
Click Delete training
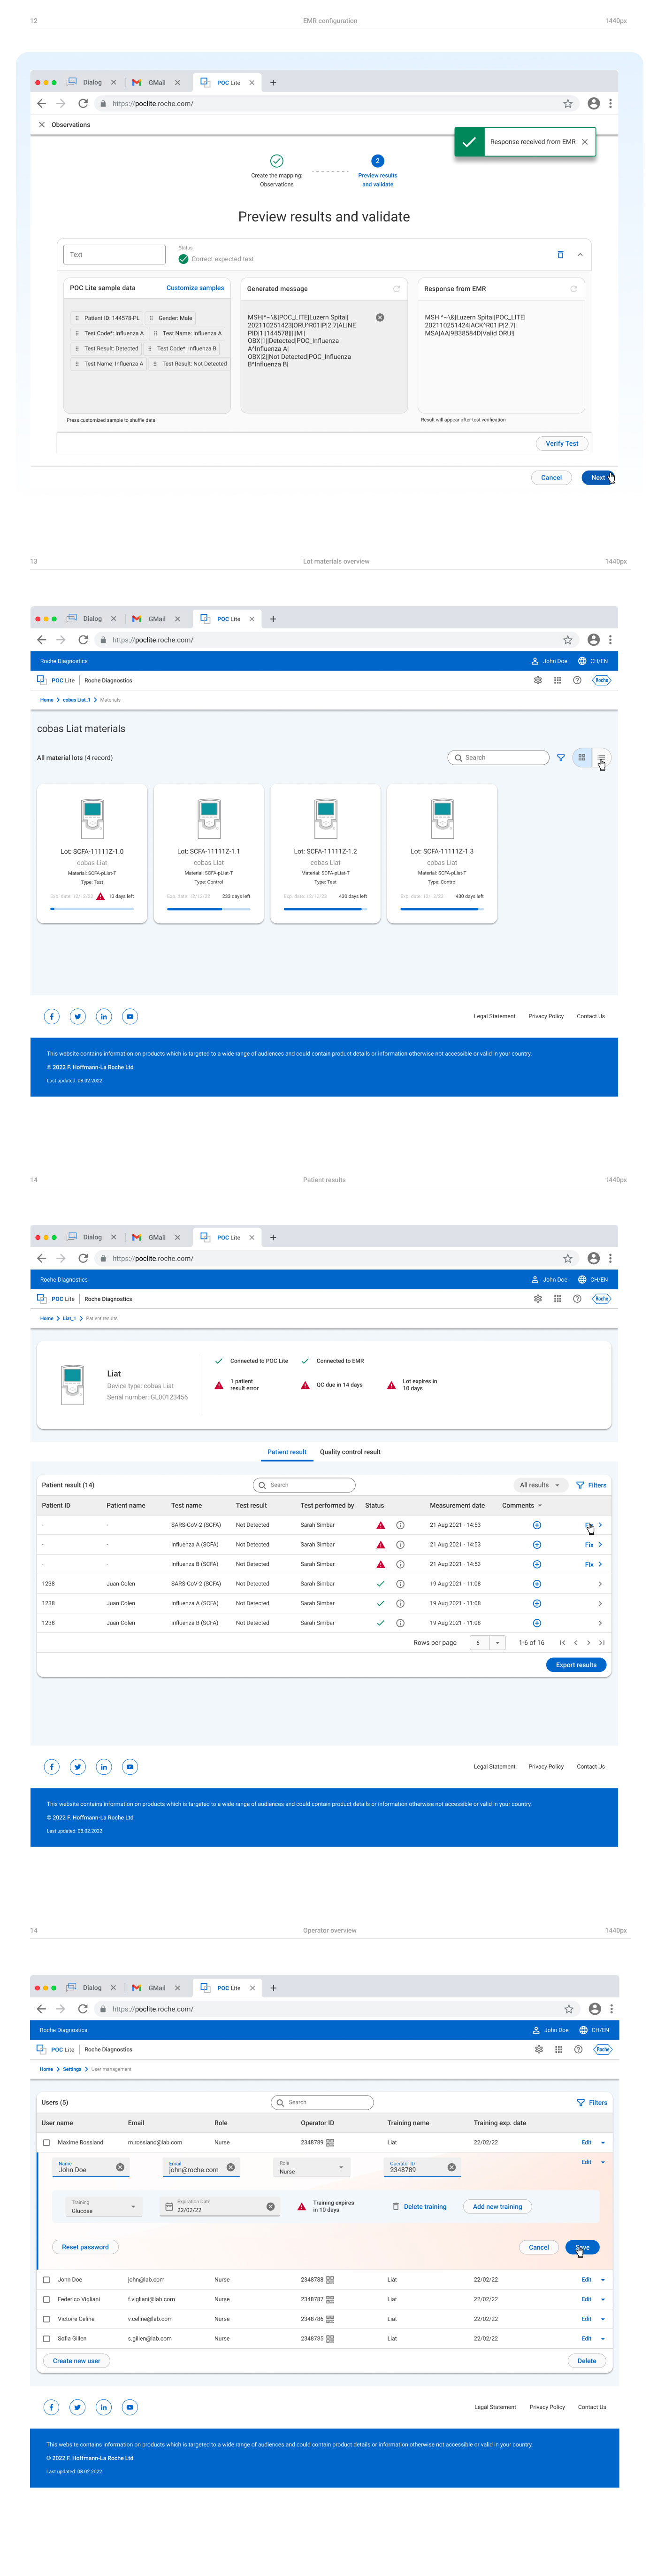[420, 2206]
